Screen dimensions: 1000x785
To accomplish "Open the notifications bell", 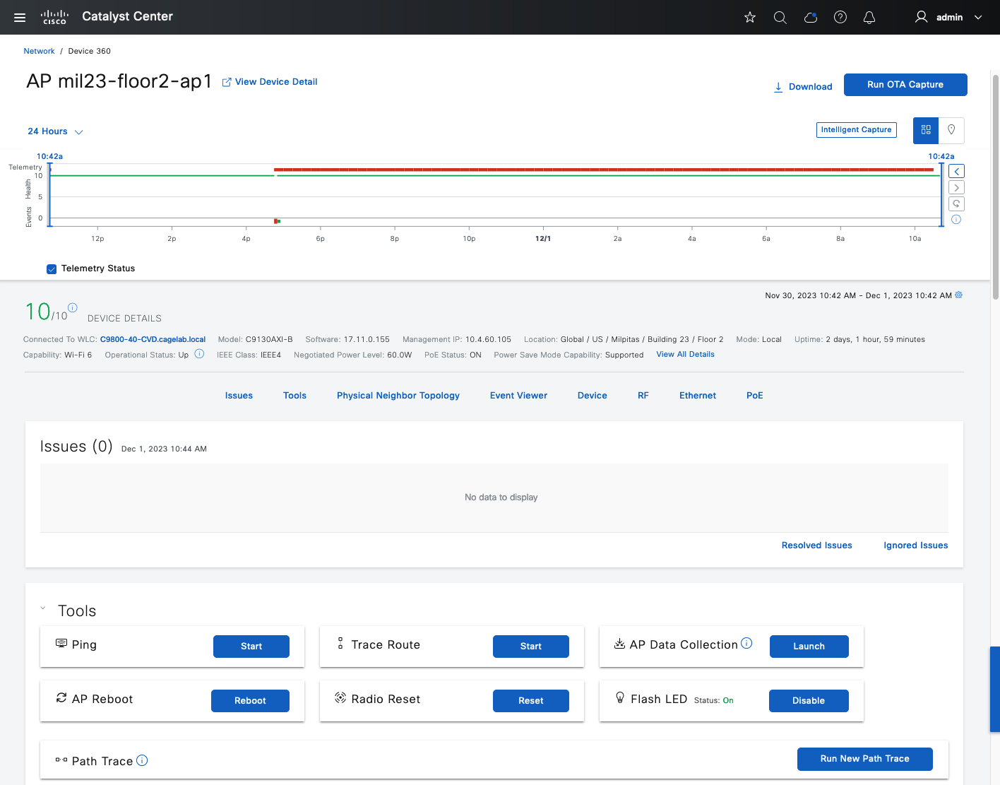I will [869, 18].
